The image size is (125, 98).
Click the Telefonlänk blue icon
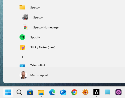[22, 66]
